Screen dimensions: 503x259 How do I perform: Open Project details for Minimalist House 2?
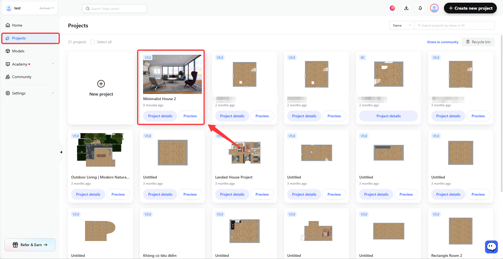160,116
